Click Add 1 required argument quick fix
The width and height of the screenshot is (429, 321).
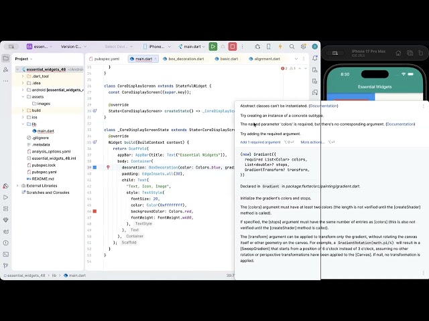pyautogui.click(x=260, y=142)
